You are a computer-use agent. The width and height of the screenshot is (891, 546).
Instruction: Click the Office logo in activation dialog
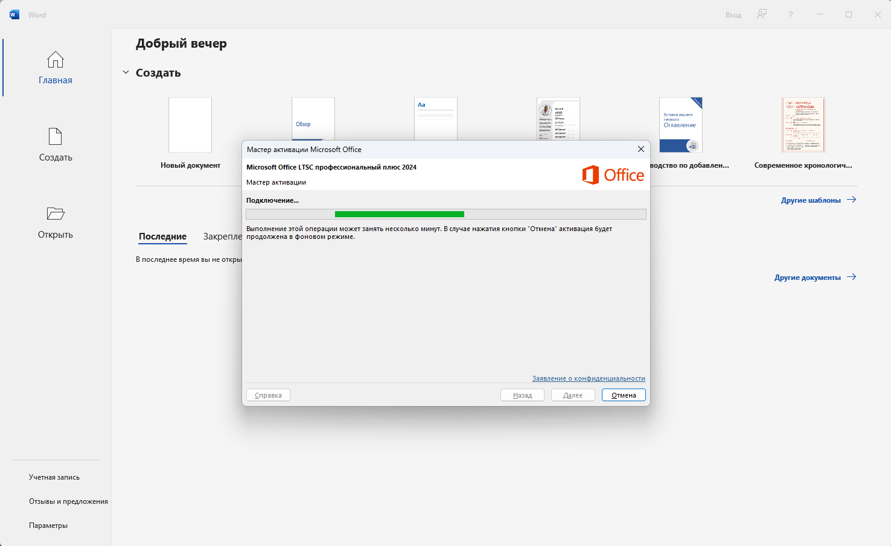(613, 175)
